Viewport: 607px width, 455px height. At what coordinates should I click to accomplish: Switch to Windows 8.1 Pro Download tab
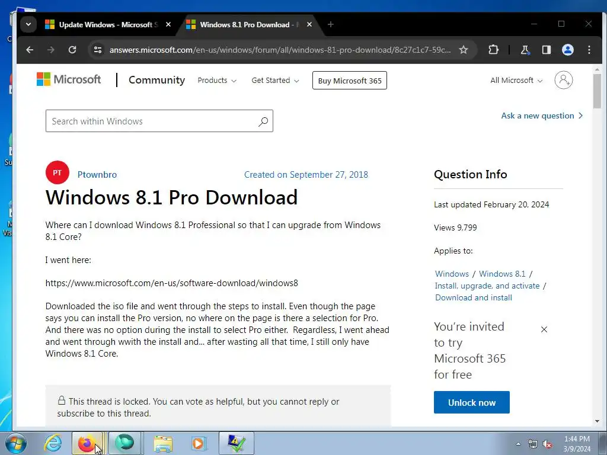pyautogui.click(x=250, y=25)
